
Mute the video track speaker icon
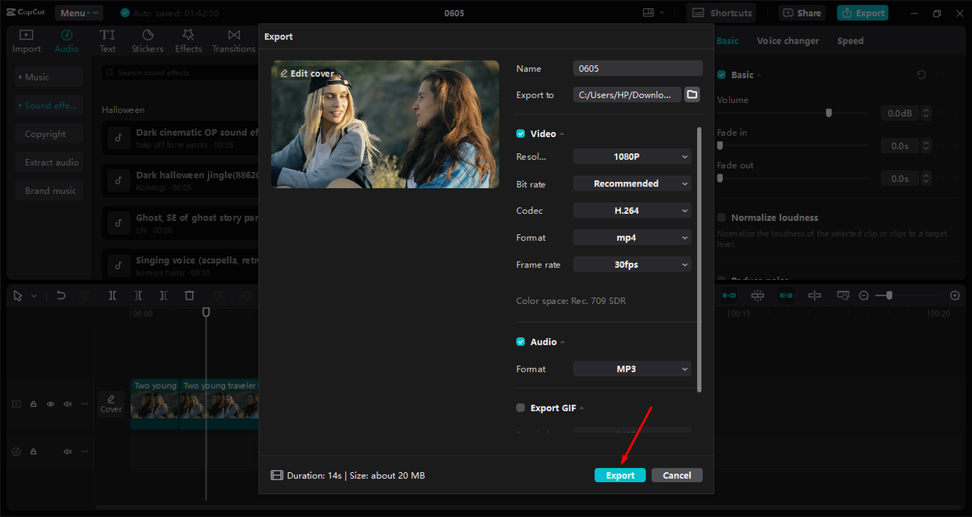[x=68, y=404]
